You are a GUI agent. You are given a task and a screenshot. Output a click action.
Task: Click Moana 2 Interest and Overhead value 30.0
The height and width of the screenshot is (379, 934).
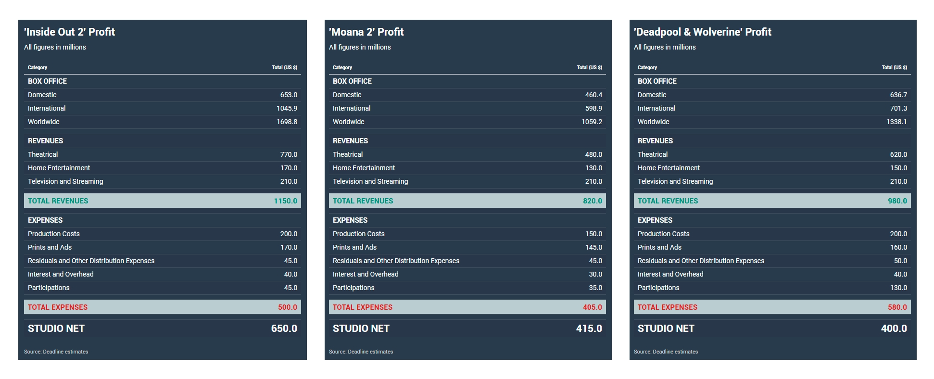[595, 274]
